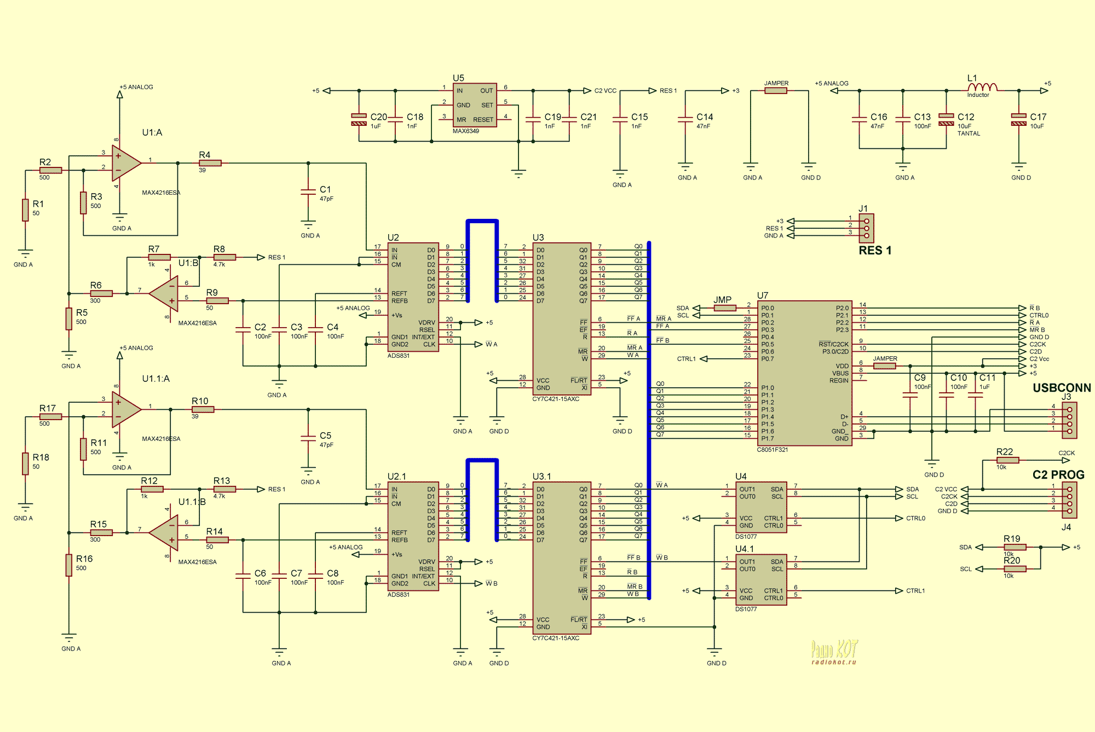Click resistor R18 symbol
This screenshot has height=732, width=1095.
pyautogui.click(x=25, y=464)
